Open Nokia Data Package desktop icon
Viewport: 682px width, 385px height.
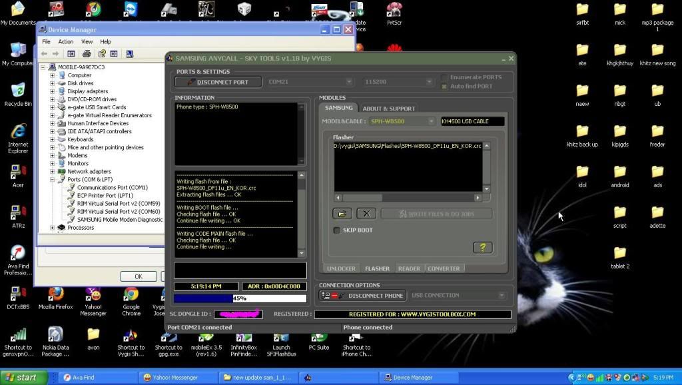tap(55, 342)
